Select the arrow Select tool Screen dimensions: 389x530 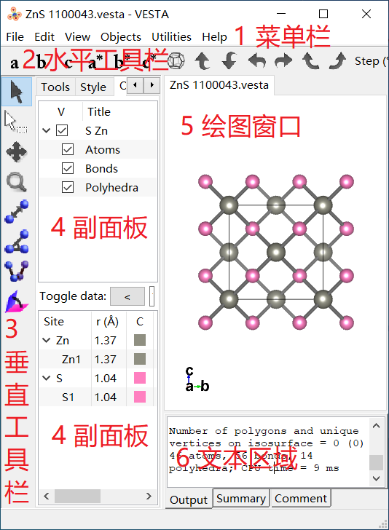tap(17, 92)
